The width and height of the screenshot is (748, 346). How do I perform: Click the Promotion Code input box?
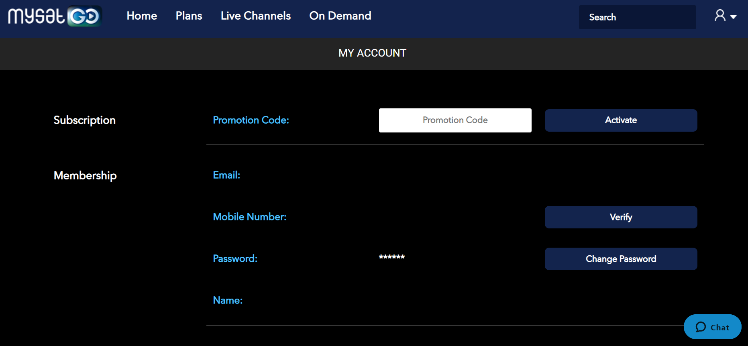click(455, 120)
